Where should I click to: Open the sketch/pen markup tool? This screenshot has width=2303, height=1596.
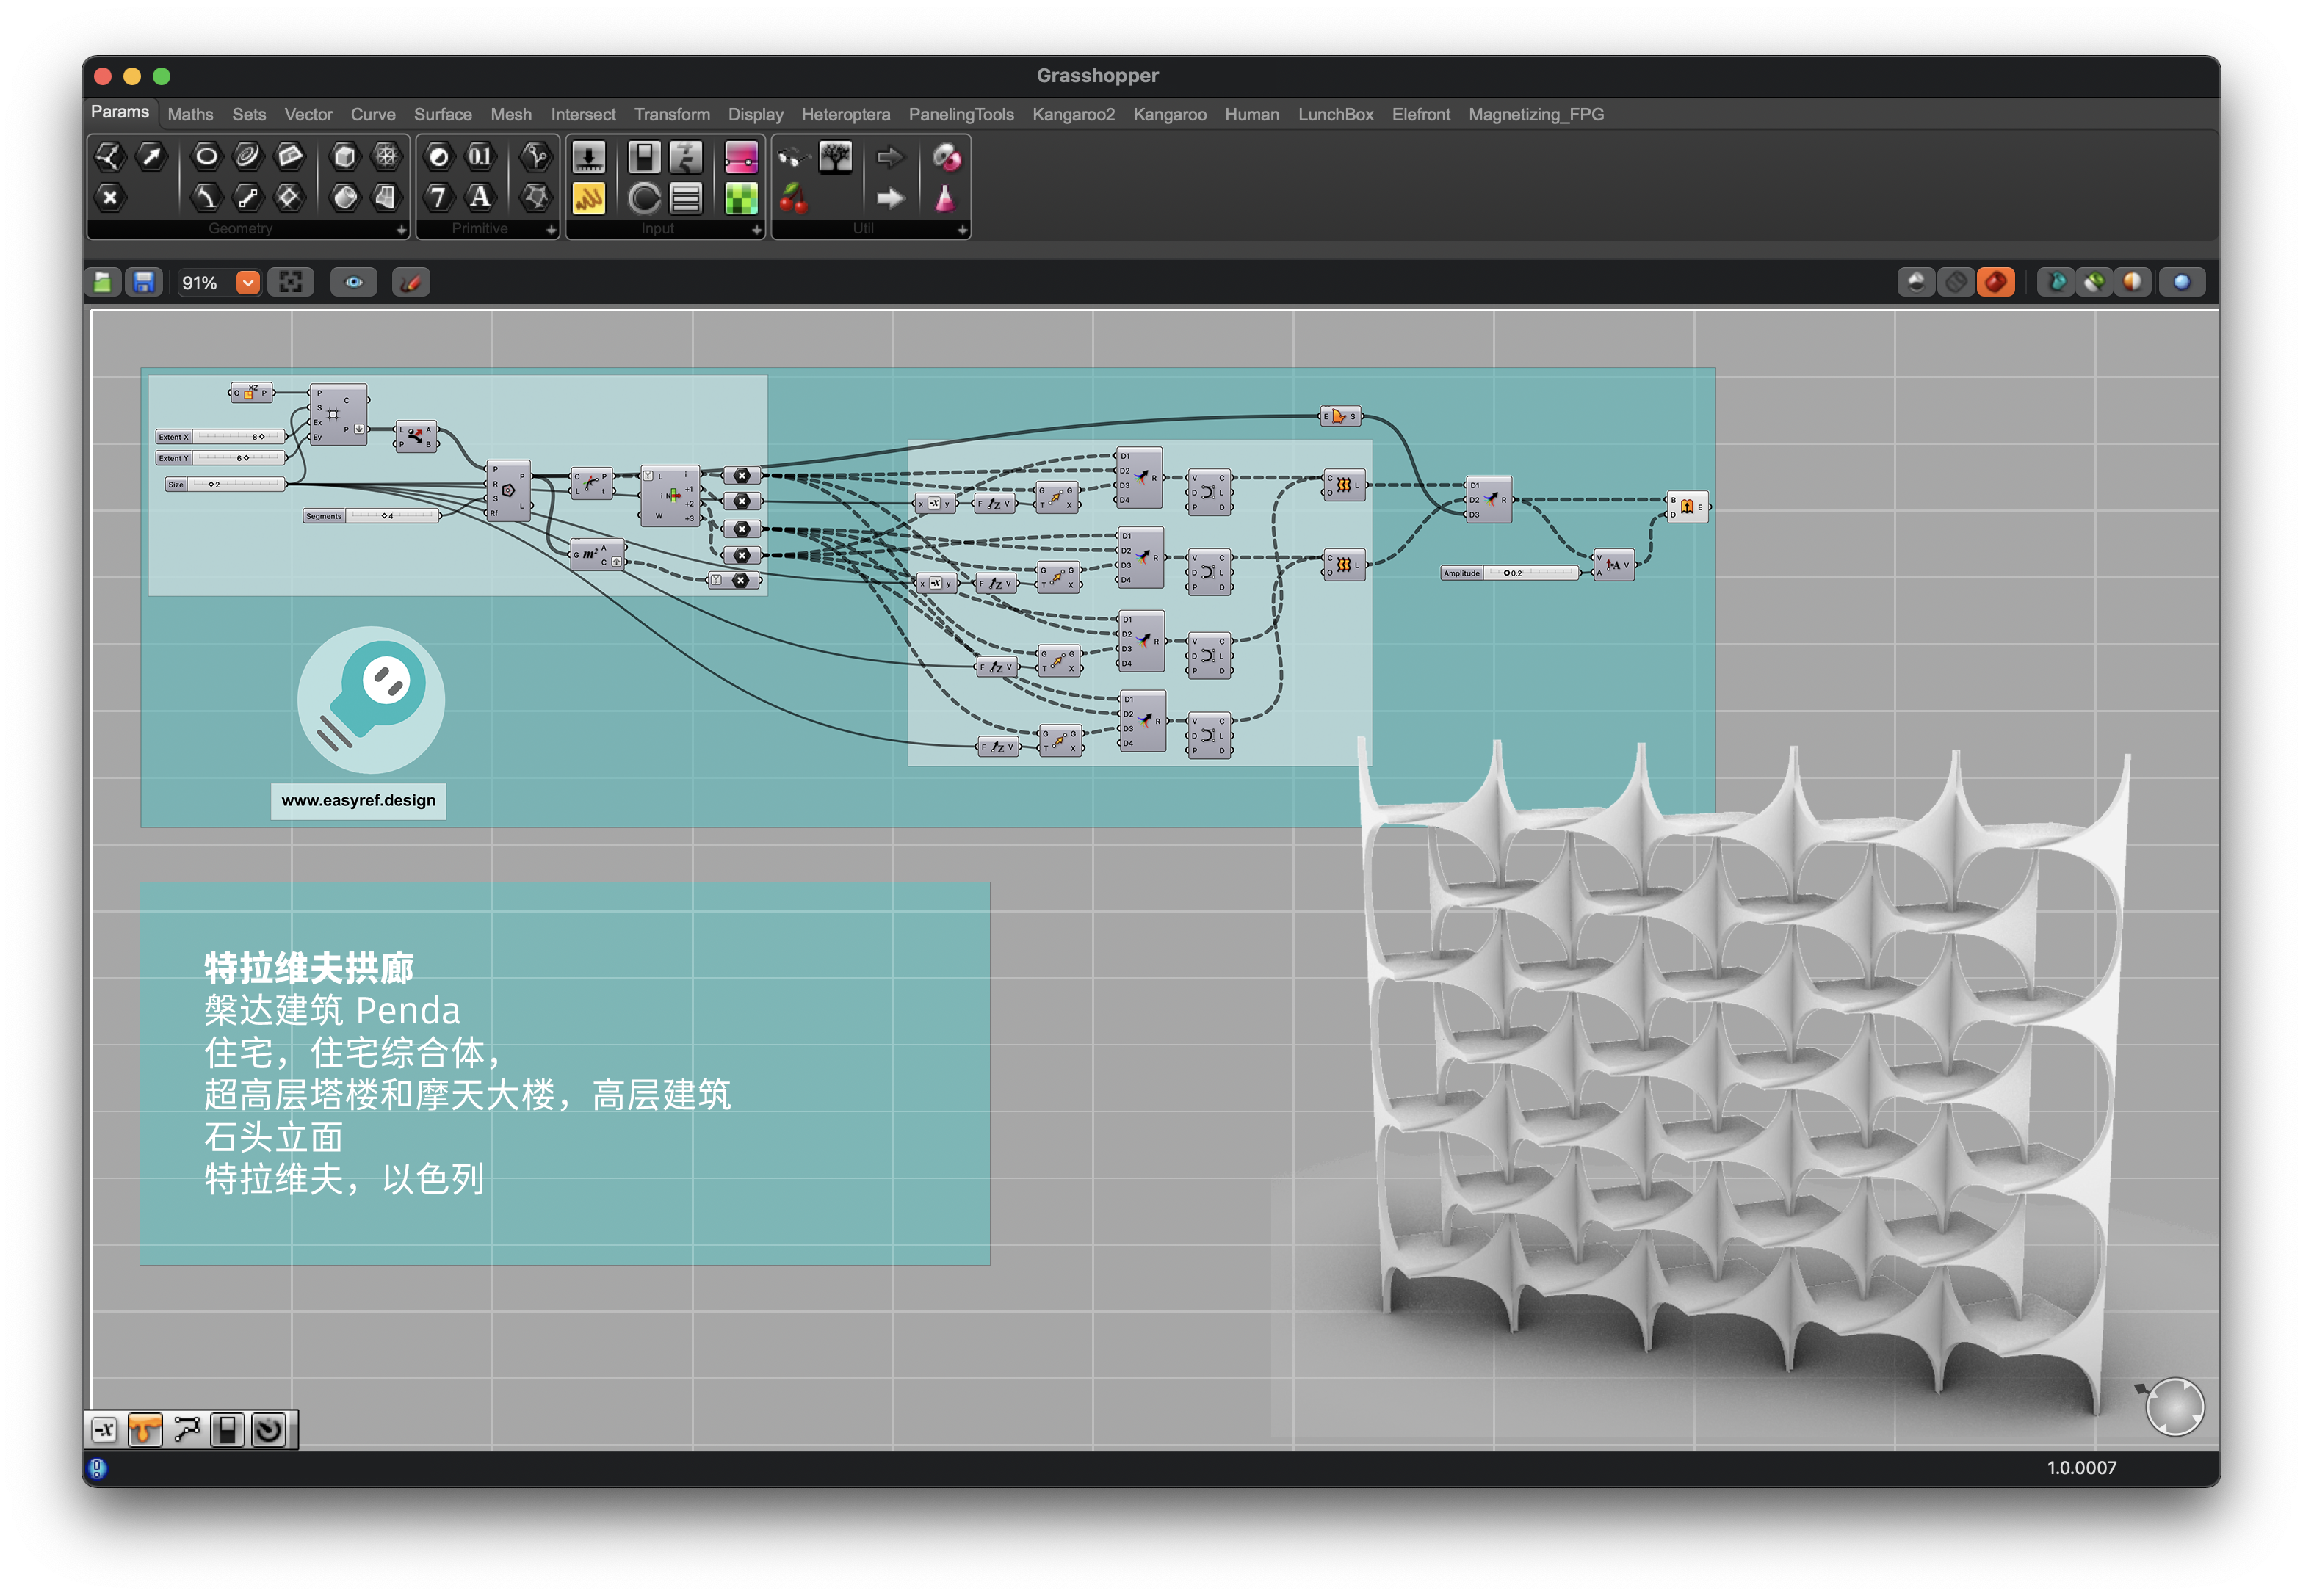click(411, 283)
